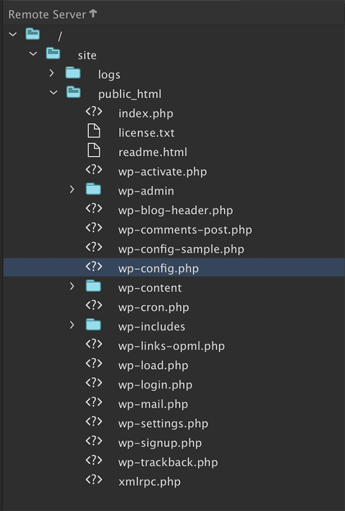Click the wp-admin folder icon
Image resolution: width=345 pixels, height=511 pixels.
point(93,191)
